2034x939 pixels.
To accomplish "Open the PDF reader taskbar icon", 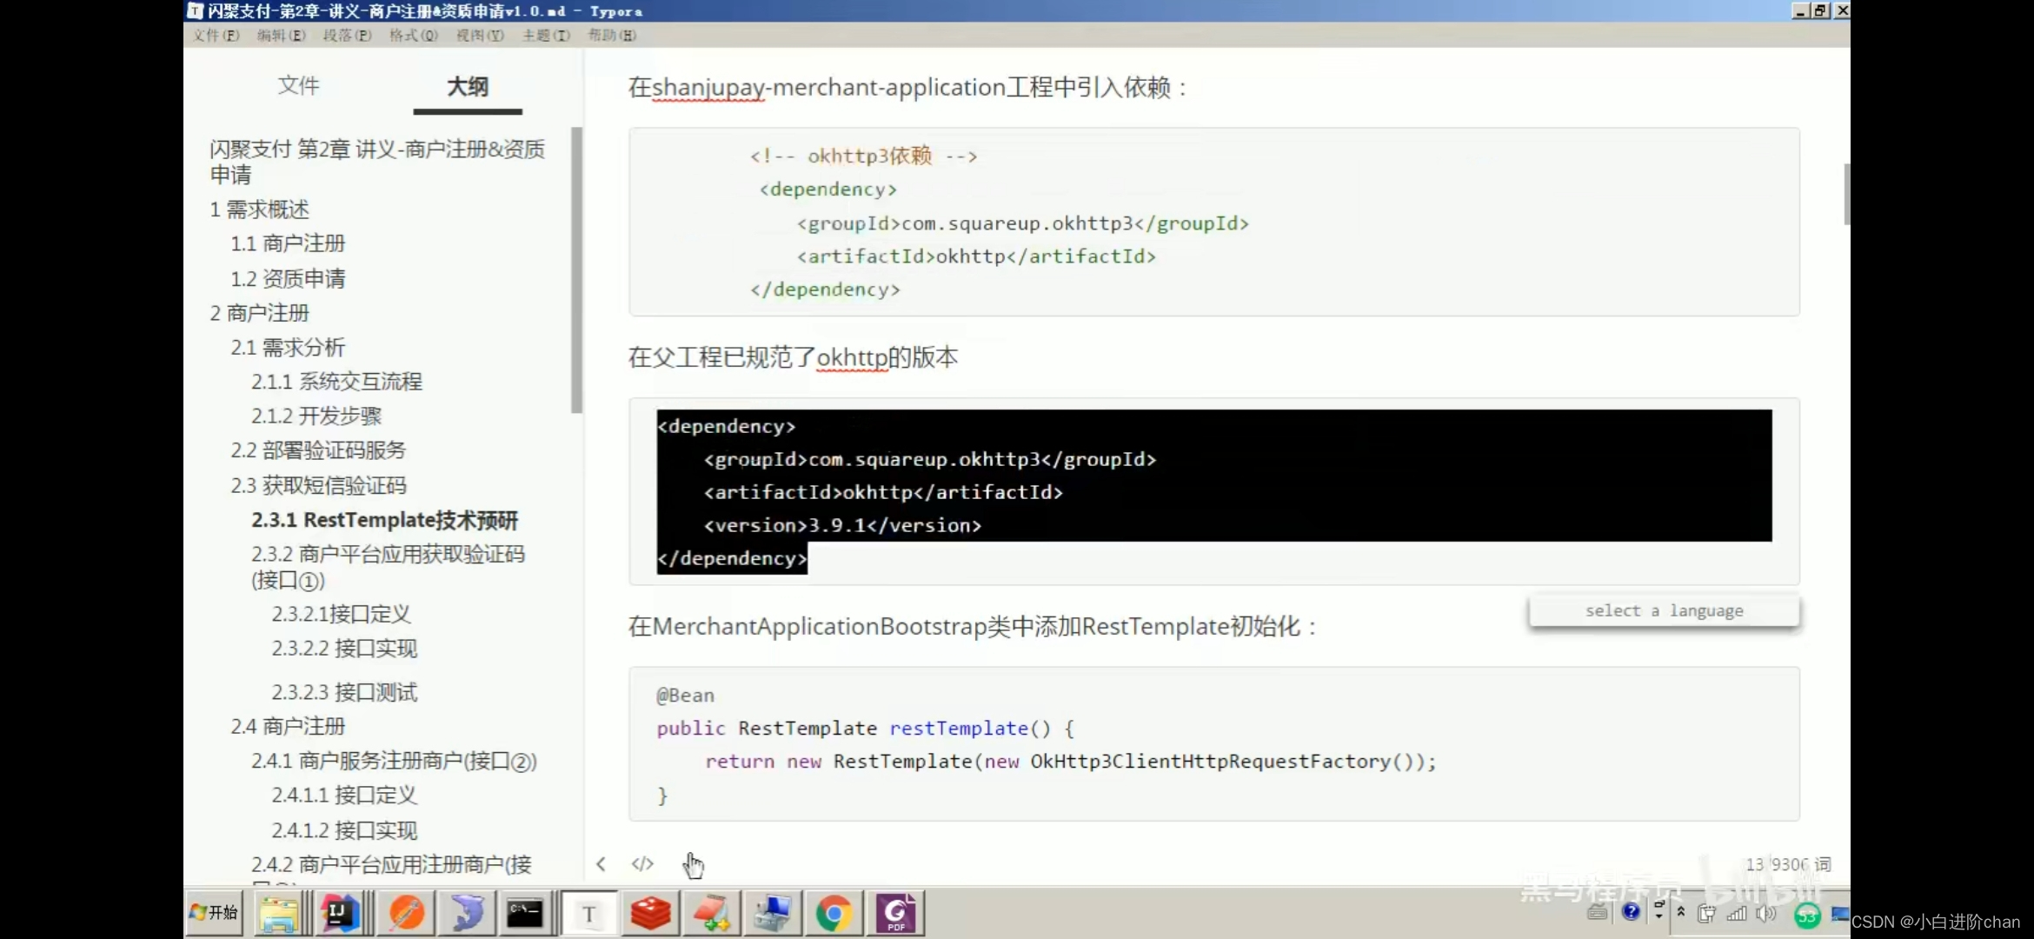I will [x=896, y=914].
